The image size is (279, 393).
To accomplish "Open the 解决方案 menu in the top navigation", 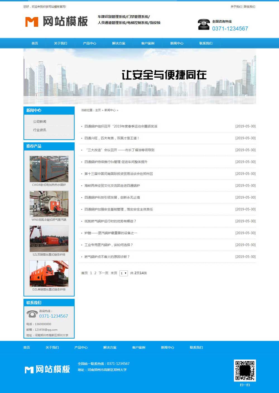I will click(x=118, y=43).
